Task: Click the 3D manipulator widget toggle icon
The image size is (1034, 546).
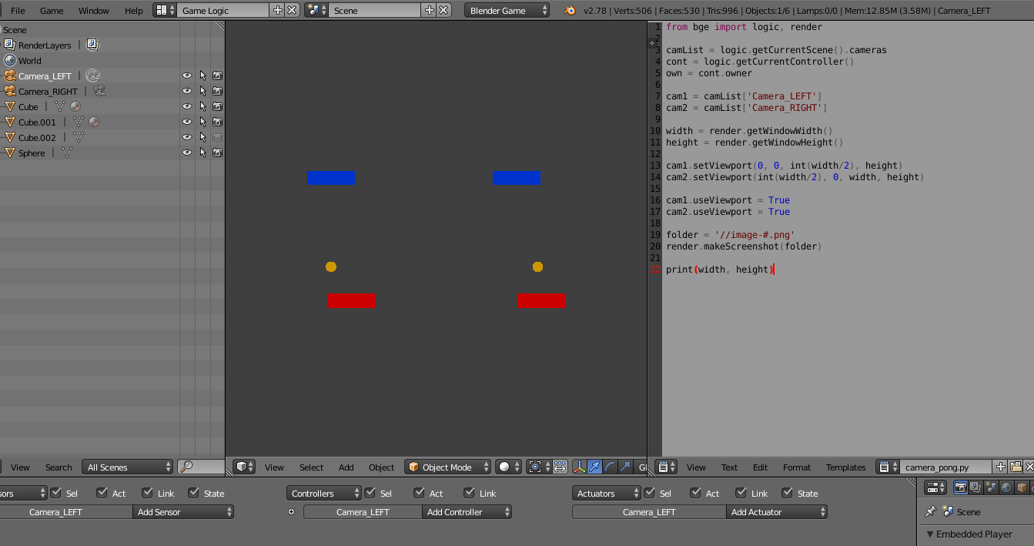Action: (580, 467)
